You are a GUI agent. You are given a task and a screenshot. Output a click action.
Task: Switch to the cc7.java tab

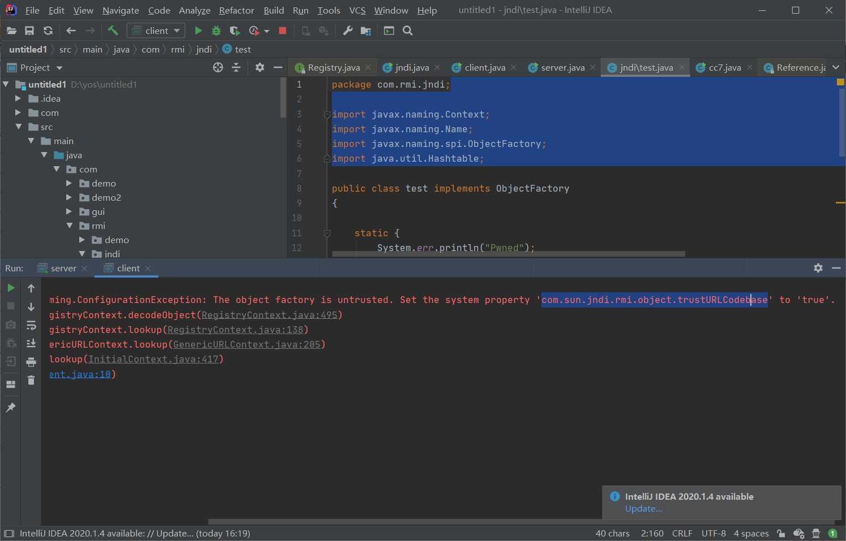coord(725,67)
